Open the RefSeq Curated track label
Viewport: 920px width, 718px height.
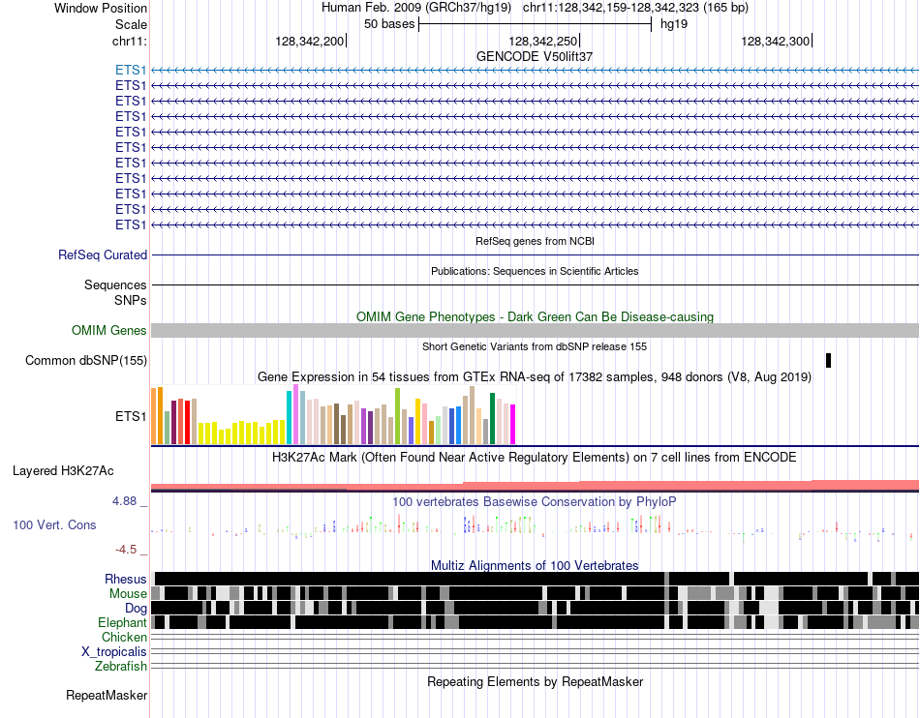tap(103, 254)
